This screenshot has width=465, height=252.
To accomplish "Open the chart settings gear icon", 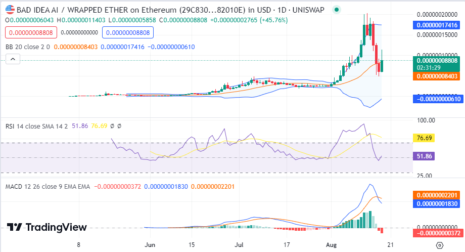I will 440,245.
